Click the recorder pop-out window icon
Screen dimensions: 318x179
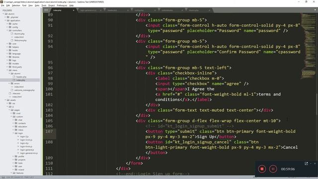click(x=306, y=164)
